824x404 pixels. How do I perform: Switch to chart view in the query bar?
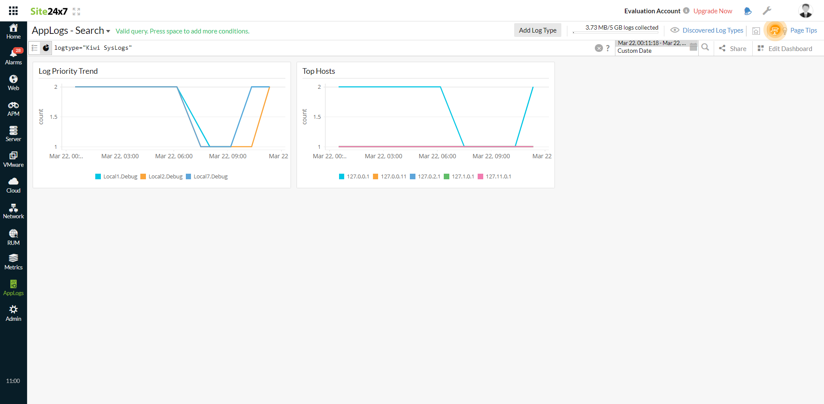(x=46, y=48)
